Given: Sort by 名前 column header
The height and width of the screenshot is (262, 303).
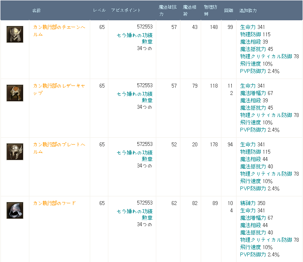Looking at the screenshot, I should [36, 10].
